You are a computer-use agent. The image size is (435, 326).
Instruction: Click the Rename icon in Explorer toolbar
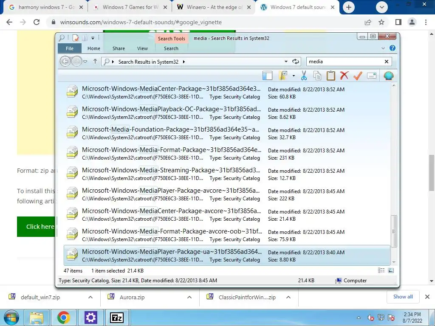click(371, 76)
